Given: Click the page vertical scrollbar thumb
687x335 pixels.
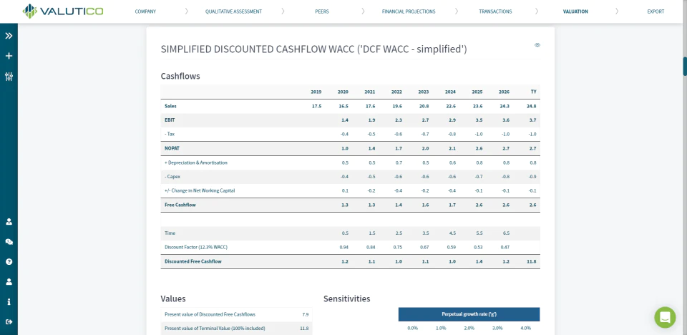Looking at the screenshot, I should coord(685,66).
